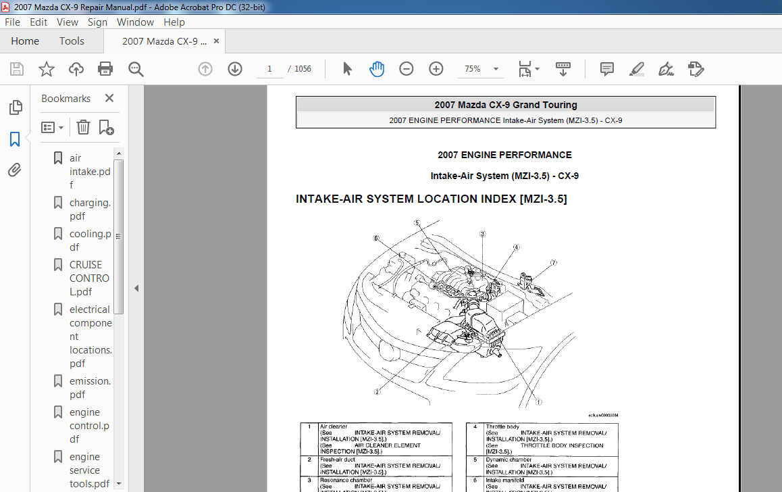This screenshot has width=782, height=492.
Task: Open zoom level dropdown arrow
Action: pyautogui.click(x=496, y=69)
